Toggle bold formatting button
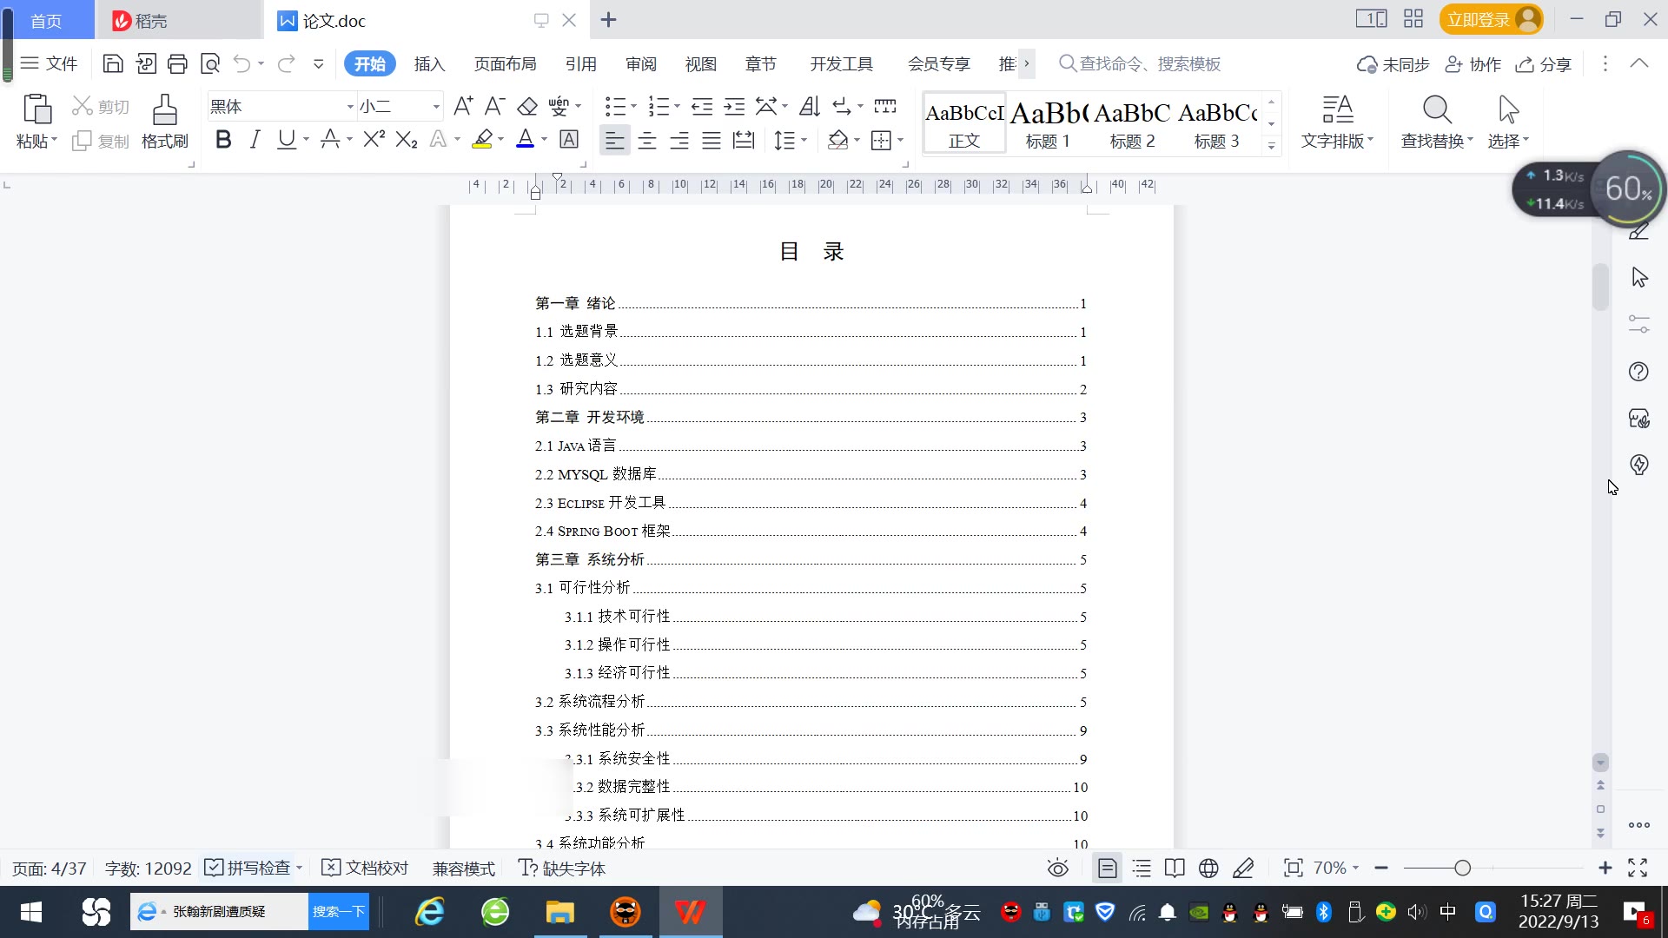The height and width of the screenshot is (938, 1668). (223, 140)
